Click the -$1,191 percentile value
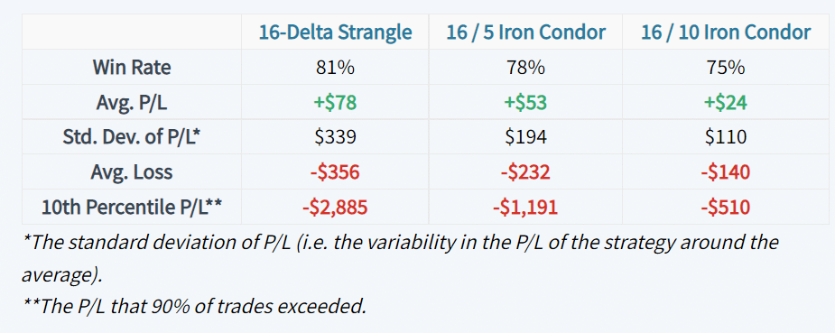Image resolution: width=835 pixels, height=333 pixels. (525, 207)
